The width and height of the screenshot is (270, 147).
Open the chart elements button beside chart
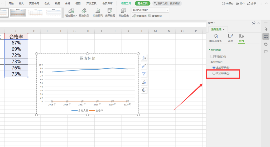click(x=144, y=58)
